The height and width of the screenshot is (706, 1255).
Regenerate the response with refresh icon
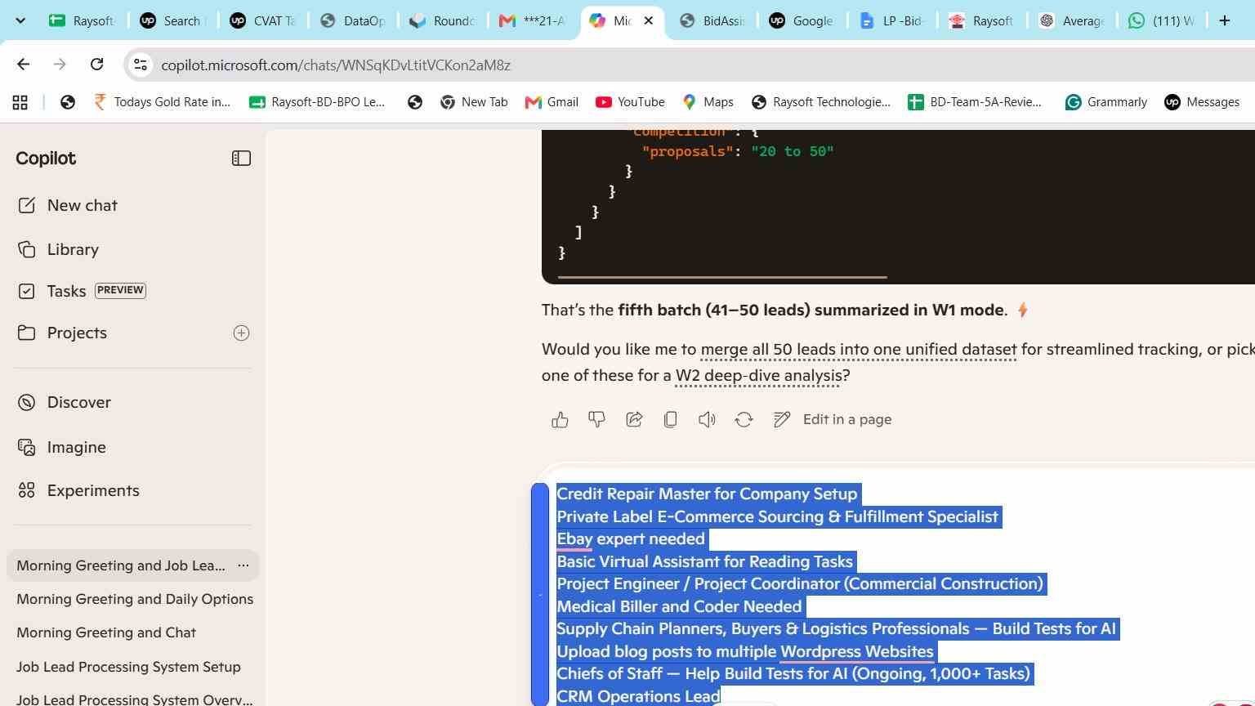pos(744,420)
